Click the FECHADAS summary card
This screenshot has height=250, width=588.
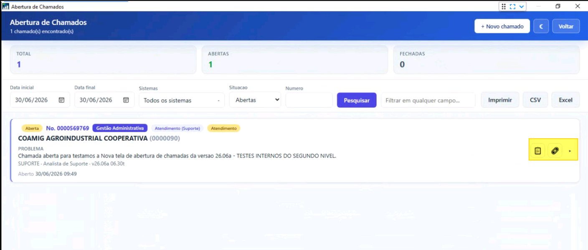(x=487, y=60)
